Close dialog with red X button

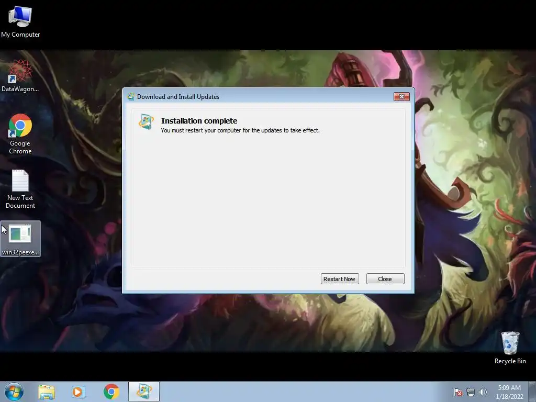click(401, 97)
